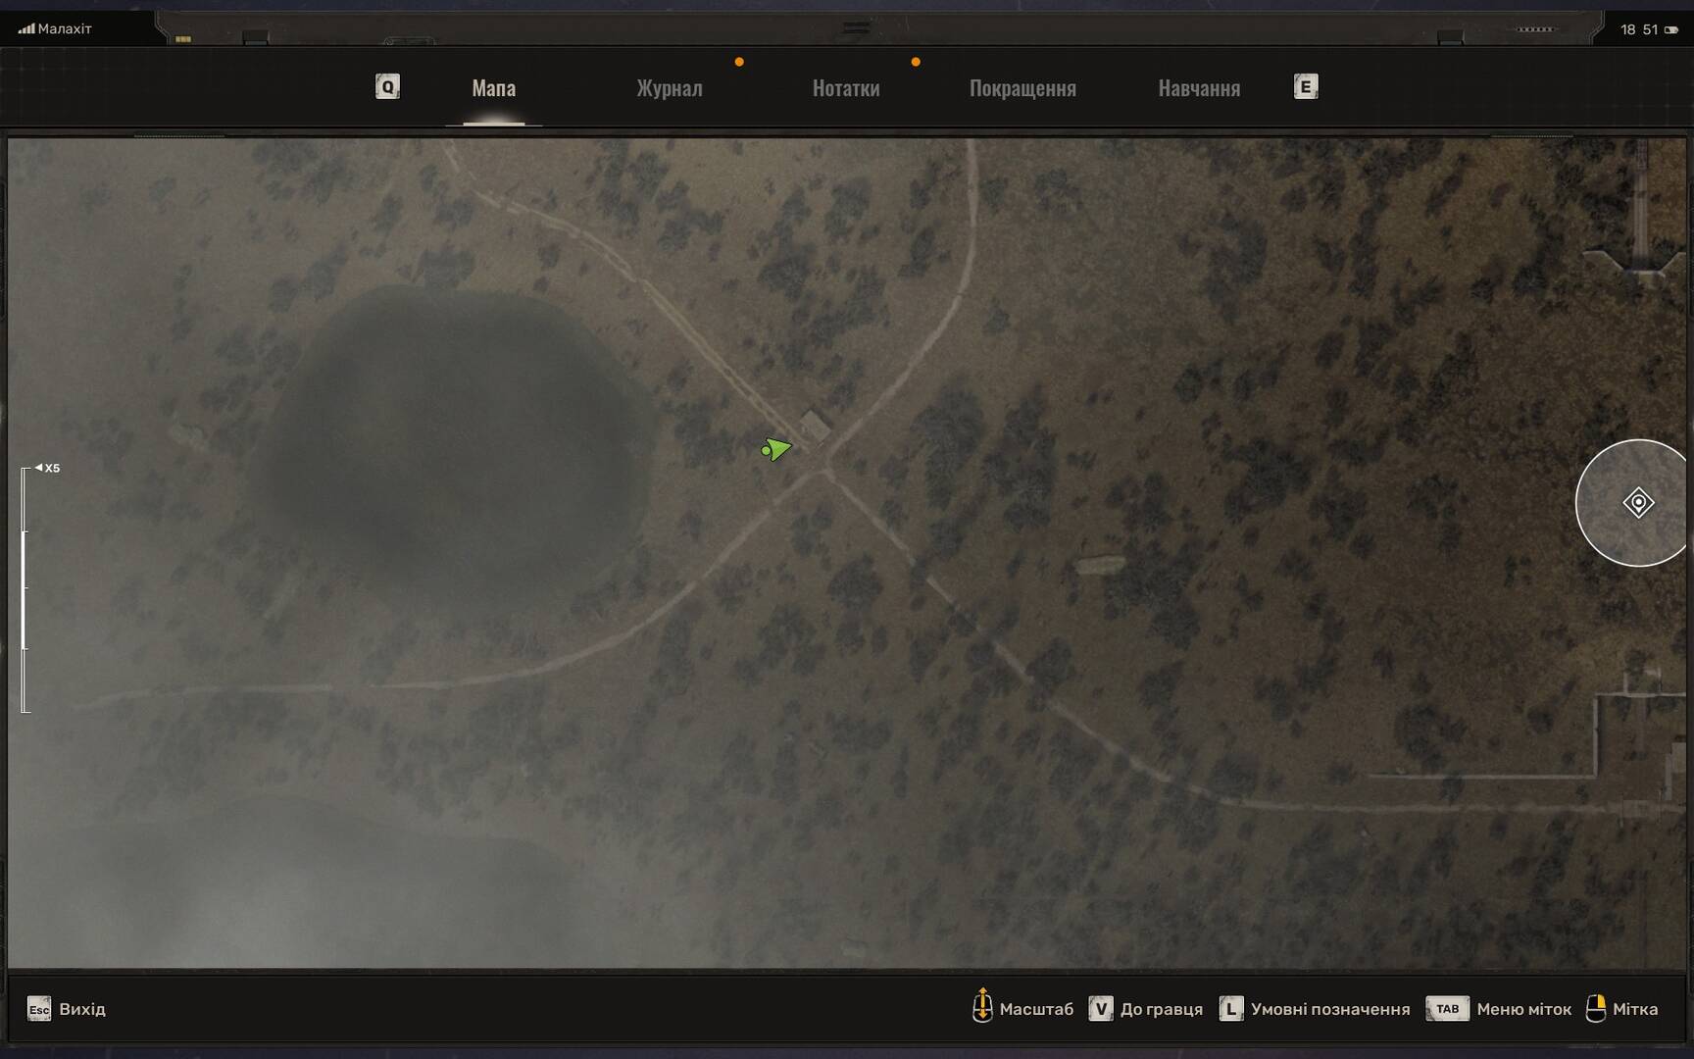The width and height of the screenshot is (1694, 1059).
Task: Click the L legend key icon
Action: click(x=1230, y=1009)
